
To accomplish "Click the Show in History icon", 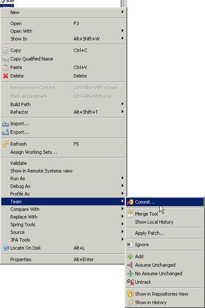I will [x=130, y=302].
